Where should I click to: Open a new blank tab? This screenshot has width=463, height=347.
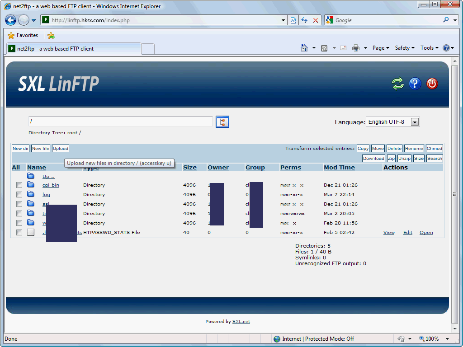148,49
